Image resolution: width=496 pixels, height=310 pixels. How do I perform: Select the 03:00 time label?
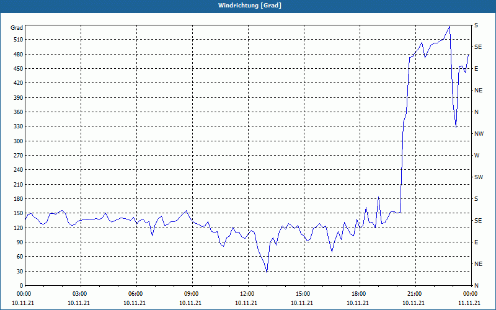point(79,294)
